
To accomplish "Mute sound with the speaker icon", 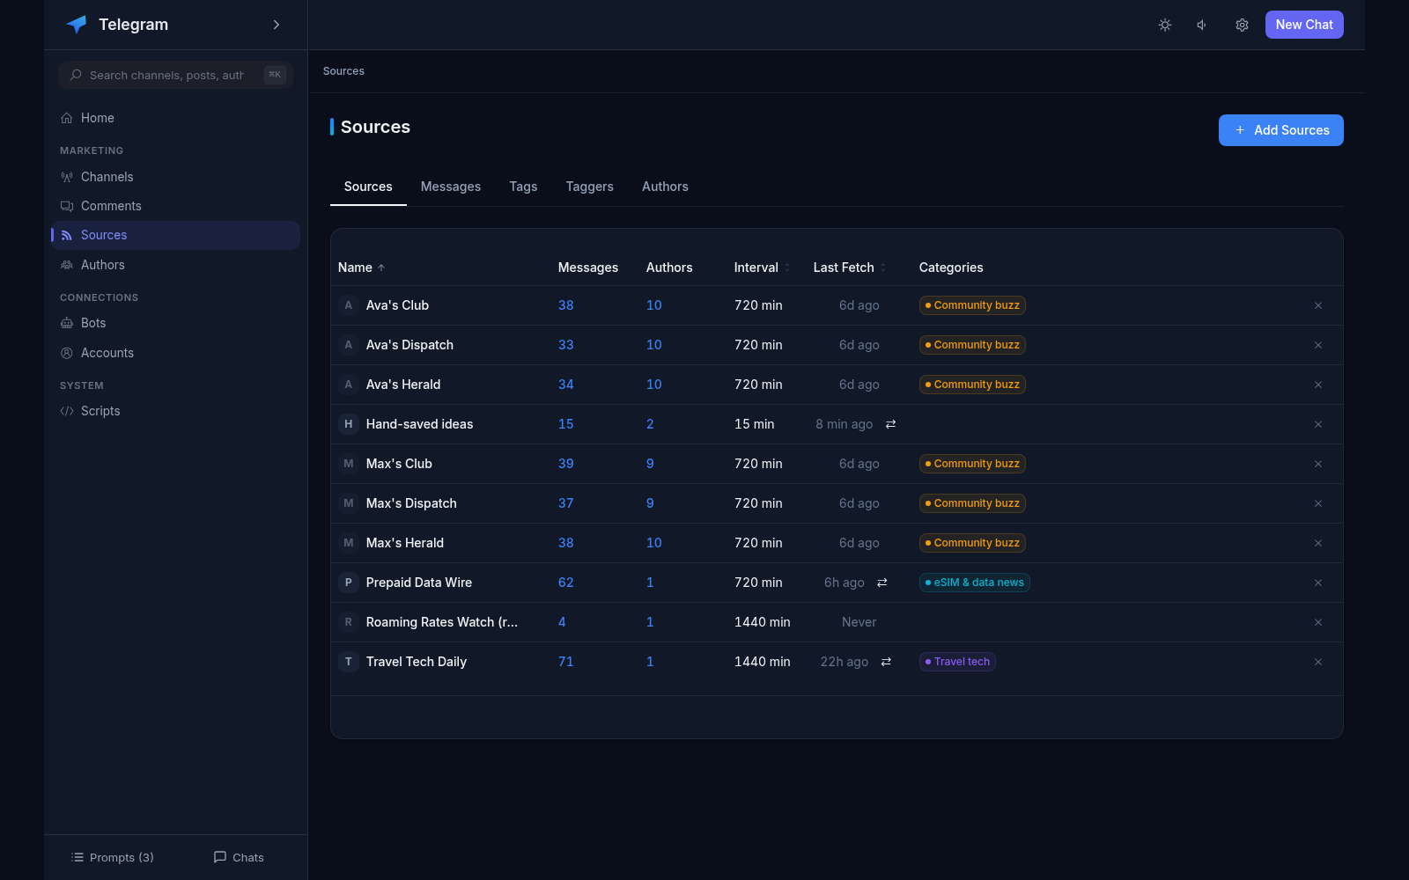I will point(1202,25).
